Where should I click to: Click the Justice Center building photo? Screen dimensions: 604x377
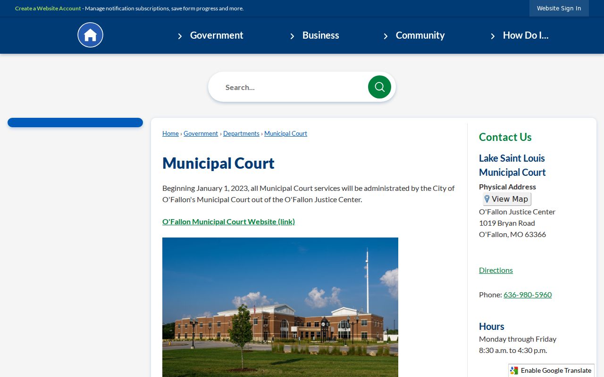[x=280, y=307]
